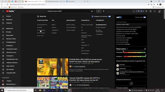Open options for EL NINJA DE LA ALDEA channel

pos(145,73)
